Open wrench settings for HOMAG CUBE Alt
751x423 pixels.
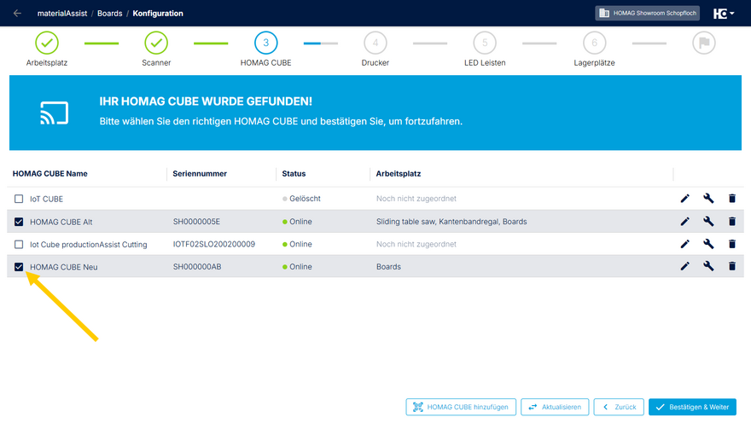tap(708, 221)
